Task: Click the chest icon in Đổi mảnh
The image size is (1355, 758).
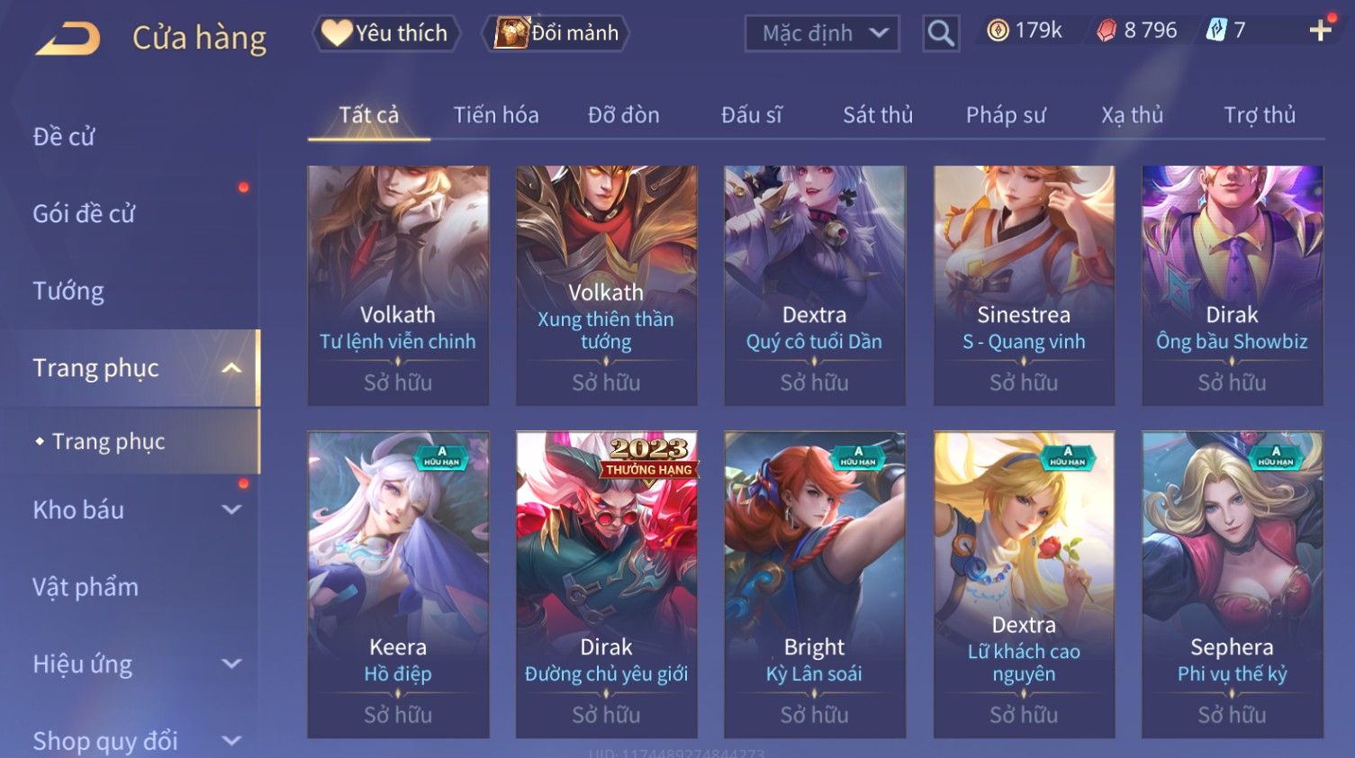Action: [x=510, y=33]
